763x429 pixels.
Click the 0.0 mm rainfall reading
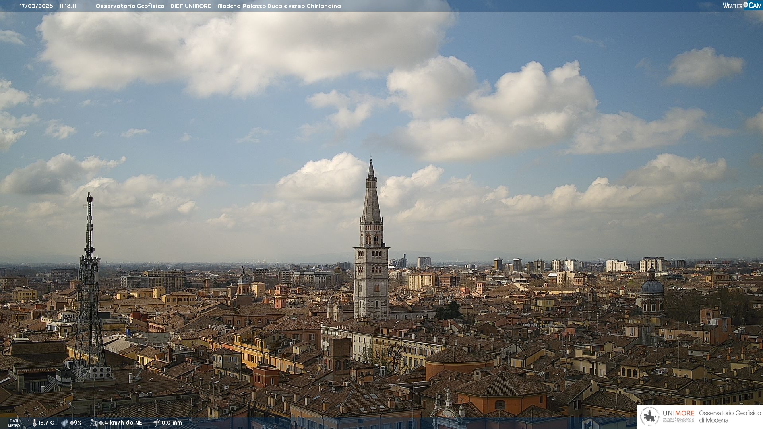coord(171,423)
